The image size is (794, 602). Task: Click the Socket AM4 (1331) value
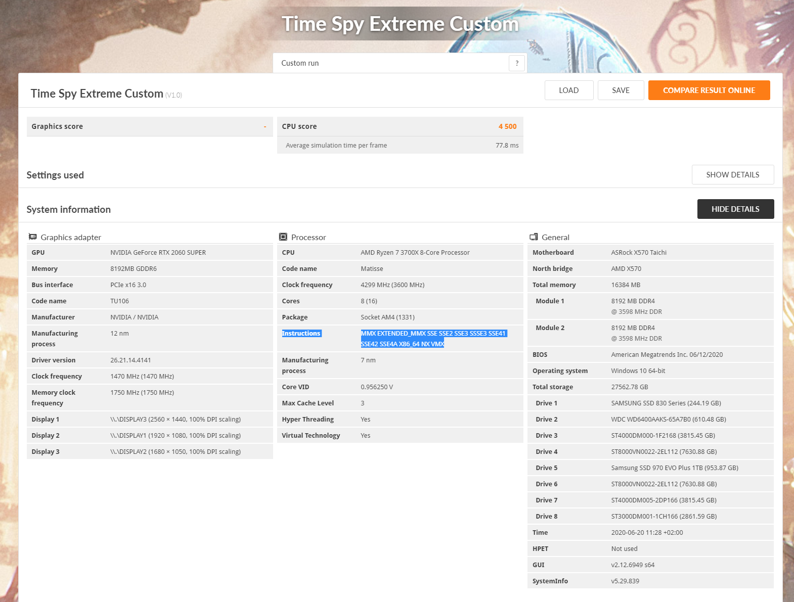tap(387, 317)
